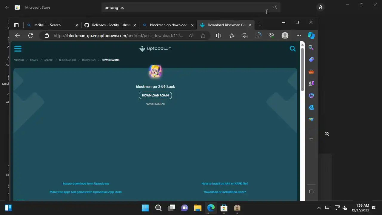Image resolution: width=382 pixels, height=215 pixels.
Task: Open Secure download from Uptodown link
Action: click(86, 184)
